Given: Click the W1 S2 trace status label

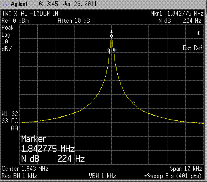Looking at the screenshot, I should tap(10, 114).
